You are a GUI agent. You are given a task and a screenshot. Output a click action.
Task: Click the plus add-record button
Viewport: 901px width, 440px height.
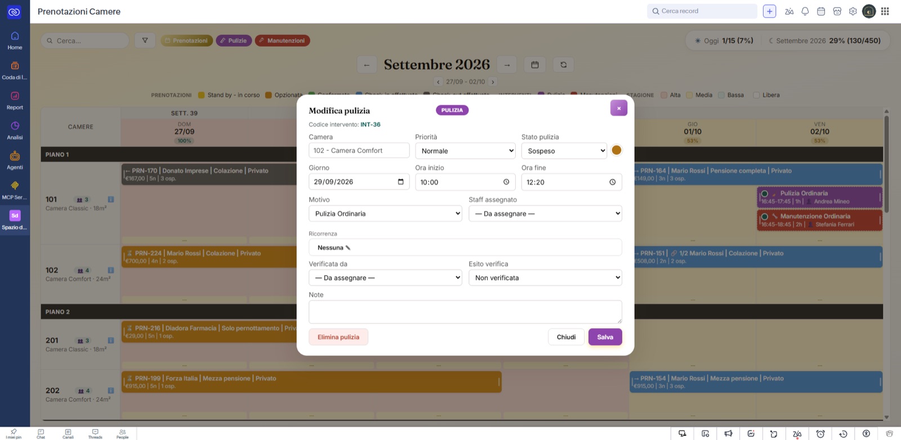point(769,11)
